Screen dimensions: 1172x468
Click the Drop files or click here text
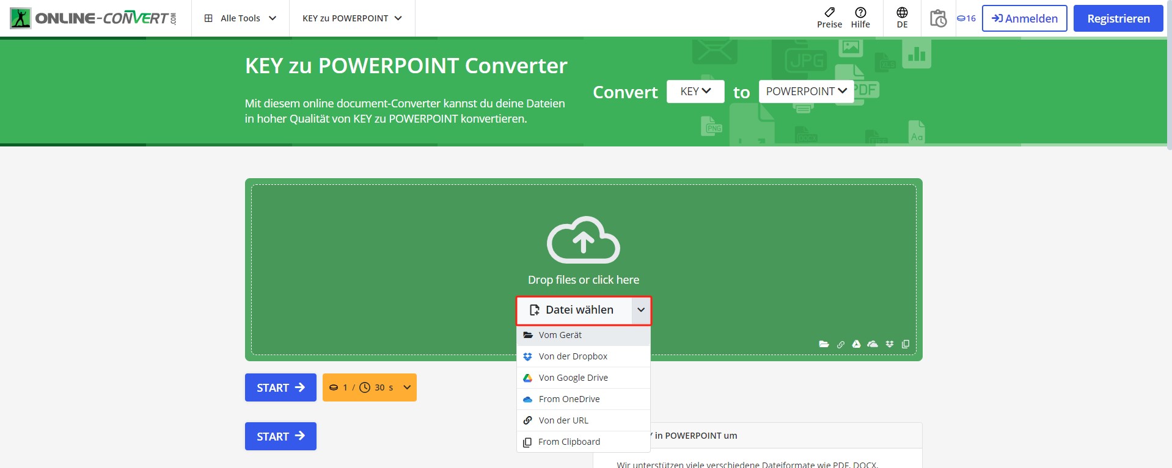[x=584, y=280]
